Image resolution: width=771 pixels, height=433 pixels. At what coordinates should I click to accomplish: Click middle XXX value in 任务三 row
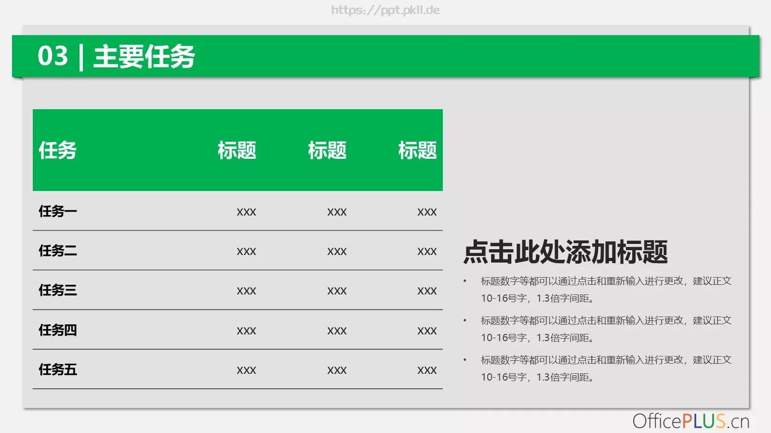tap(337, 291)
